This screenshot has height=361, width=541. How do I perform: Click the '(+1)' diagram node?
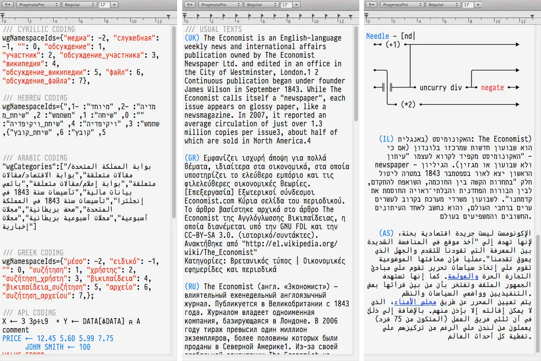pos(393,45)
